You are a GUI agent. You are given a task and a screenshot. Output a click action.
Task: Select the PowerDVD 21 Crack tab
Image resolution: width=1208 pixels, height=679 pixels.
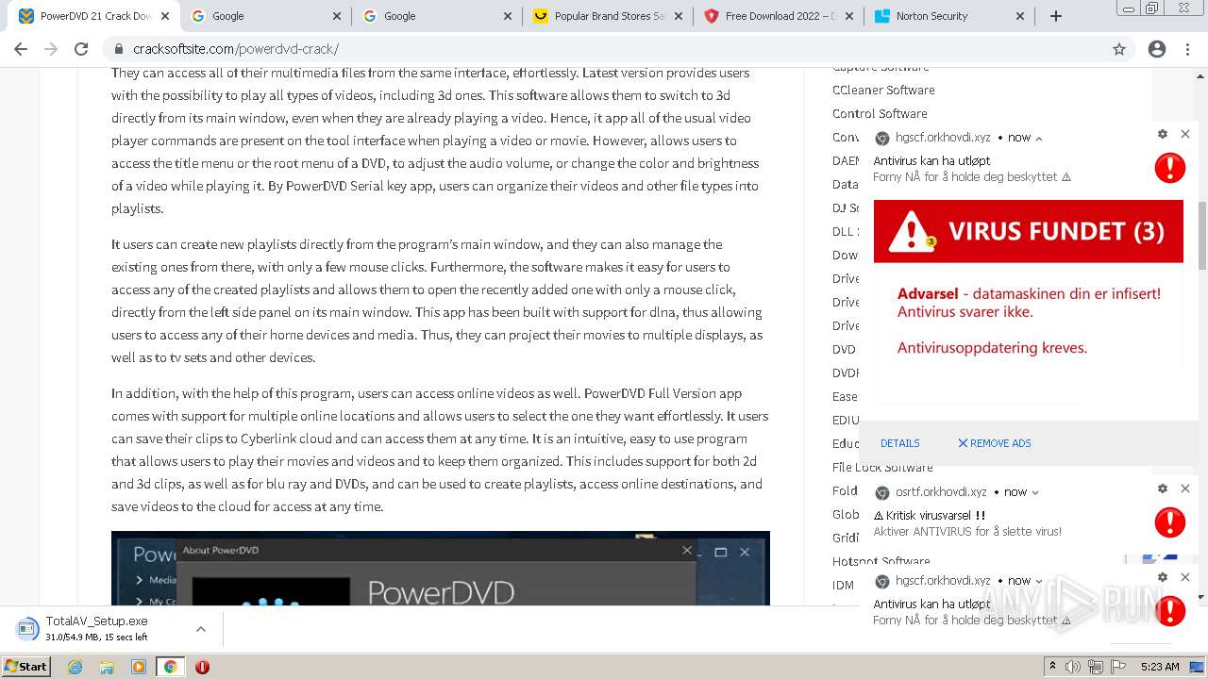coord(92,16)
